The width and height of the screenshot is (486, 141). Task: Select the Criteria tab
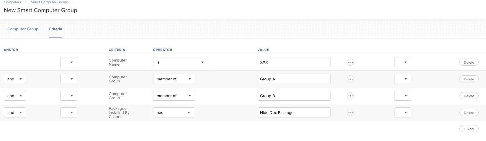click(55, 29)
